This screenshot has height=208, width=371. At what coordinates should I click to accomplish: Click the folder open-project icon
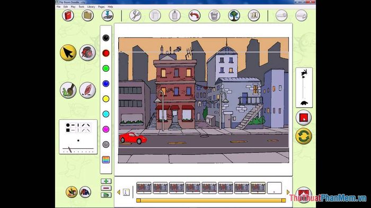pos(88,15)
